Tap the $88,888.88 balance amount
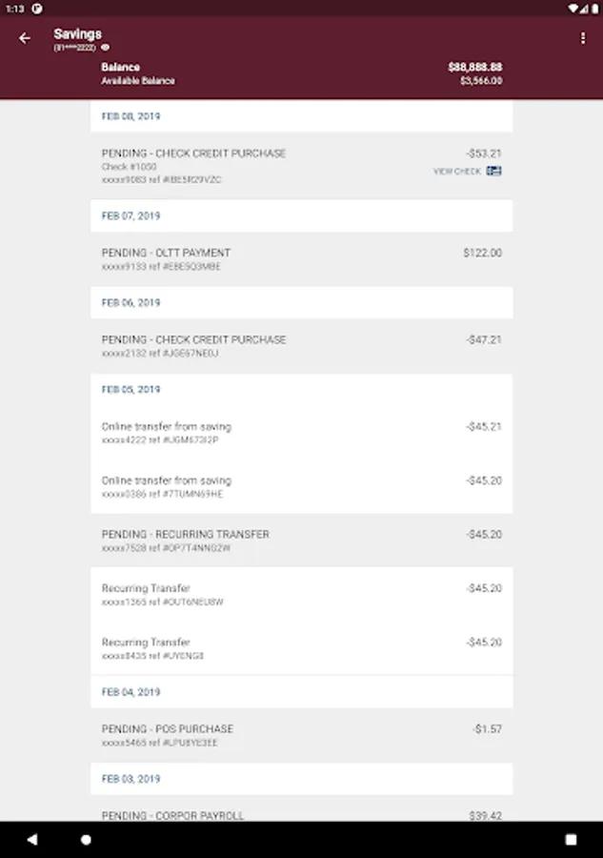The image size is (603, 858). pos(474,68)
